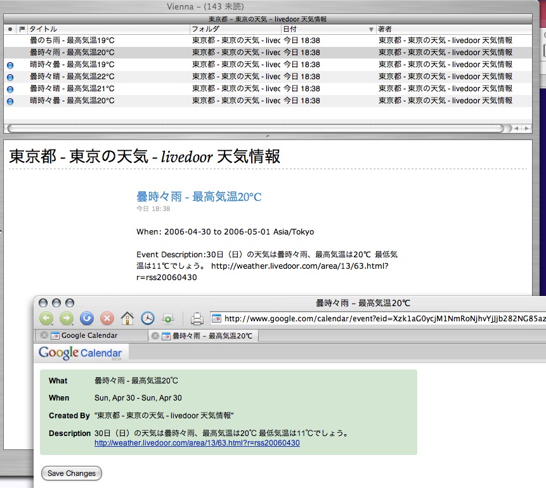Image resolution: width=546 pixels, height=488 pixels.
Task: Open the home page via house icon
Action: 127,318
